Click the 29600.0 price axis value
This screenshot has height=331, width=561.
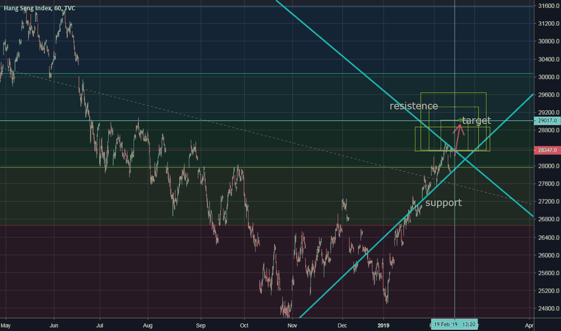[x=548, y=95]
